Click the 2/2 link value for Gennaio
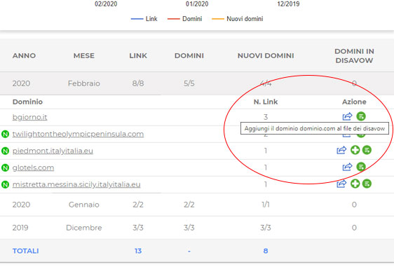This screenshot has height=274, width=394. click(x=138, y=205)
